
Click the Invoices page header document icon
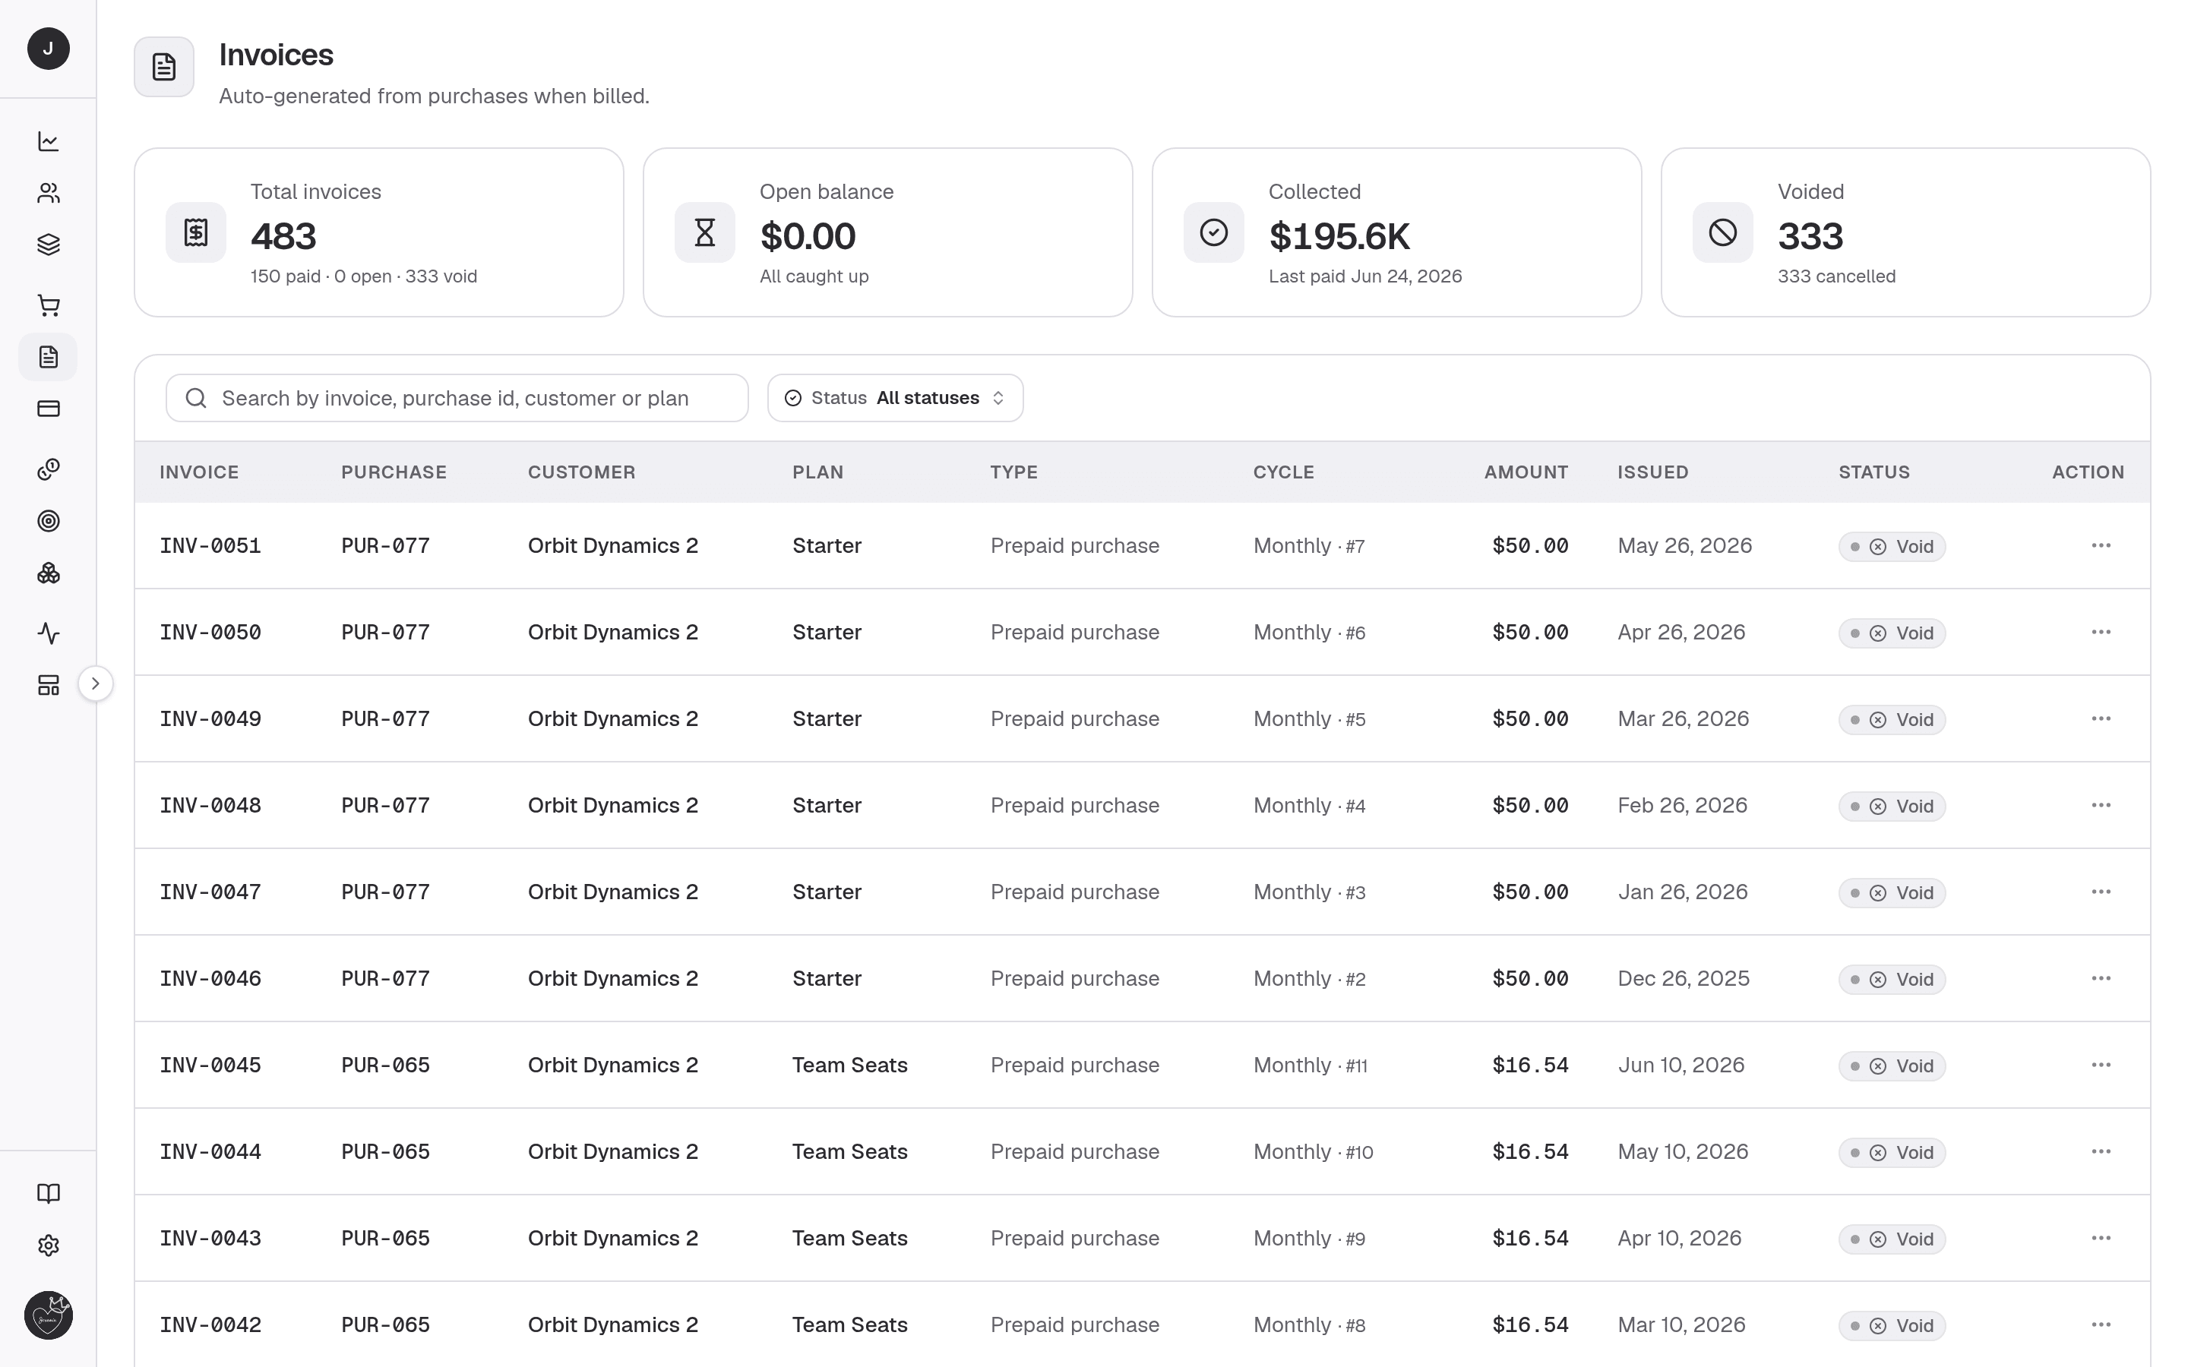point(163,67)
